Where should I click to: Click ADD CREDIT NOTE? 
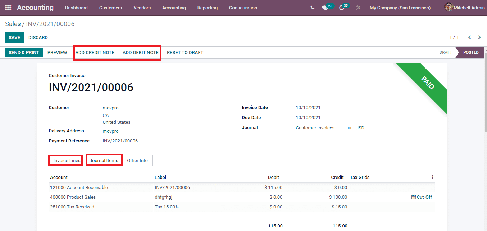point(95,52)
